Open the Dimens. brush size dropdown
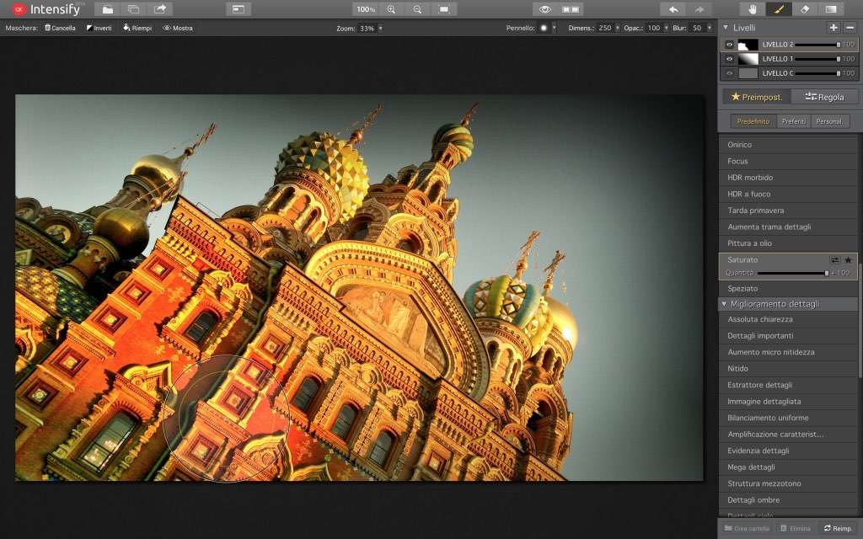This screenshot has width=863, height=539. click(x=617, y=28)
